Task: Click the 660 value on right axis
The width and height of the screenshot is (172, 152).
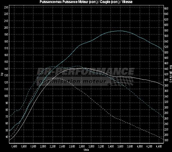Action: coord(166,8)
